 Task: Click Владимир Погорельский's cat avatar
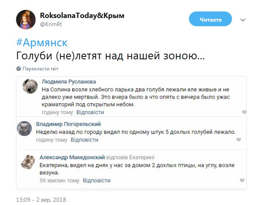25,129
